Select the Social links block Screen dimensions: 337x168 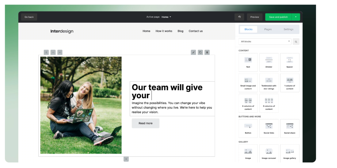click(269, 128)
